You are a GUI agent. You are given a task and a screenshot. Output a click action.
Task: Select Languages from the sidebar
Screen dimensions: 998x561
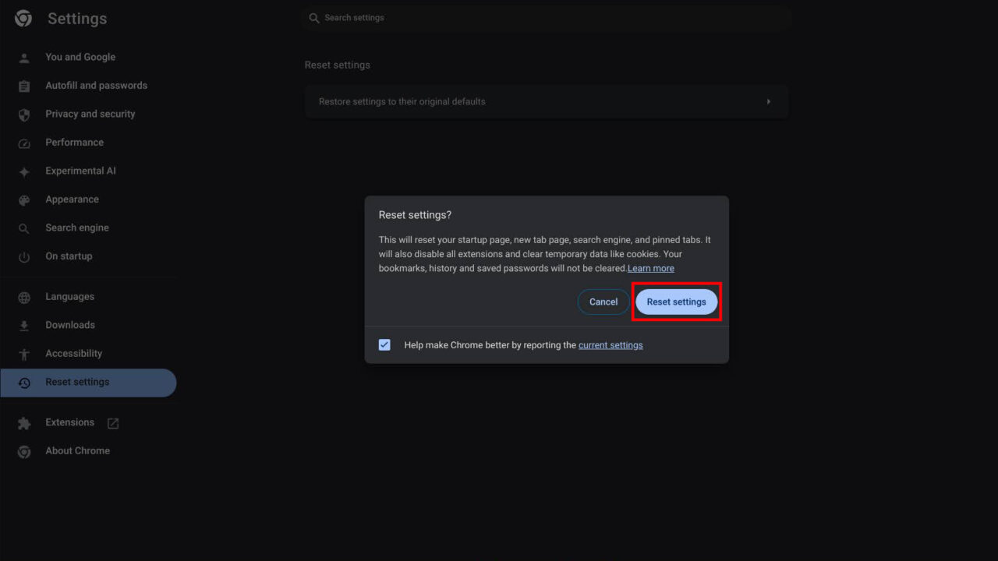pyautogui.click(x=69, y=296)
